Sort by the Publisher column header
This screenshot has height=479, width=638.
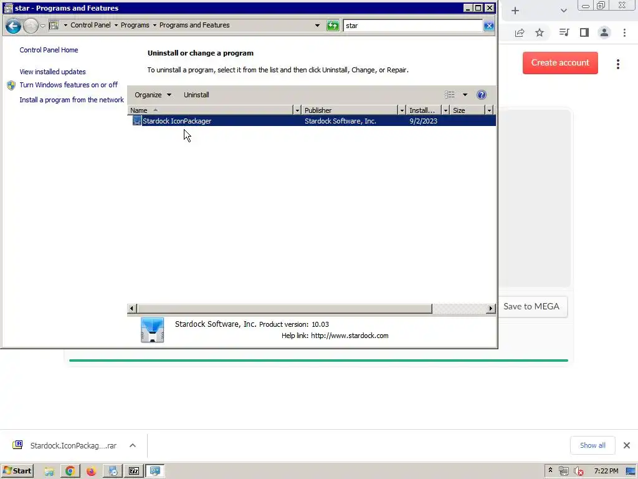[x=350, y=110]
